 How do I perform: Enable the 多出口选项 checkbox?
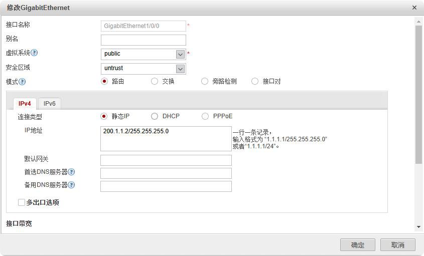pyautogui.click(x=22, y=202)
